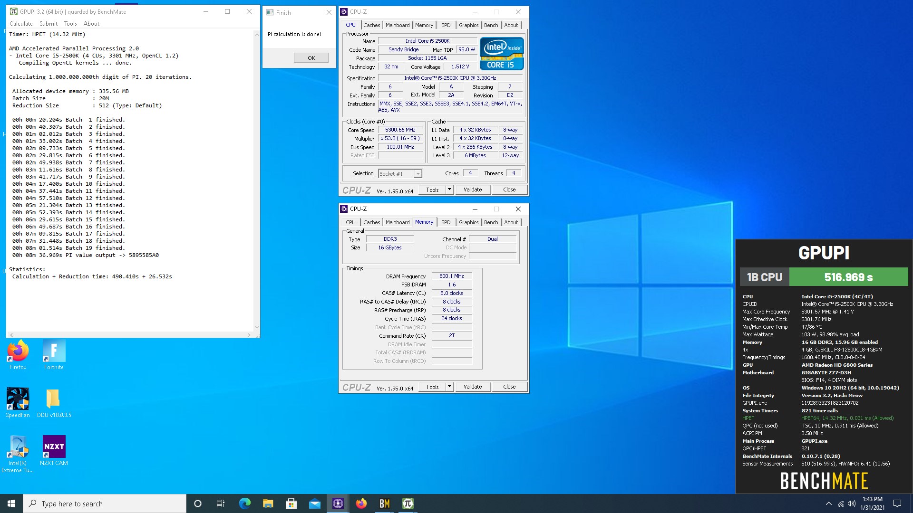This screenshot has height=513, width=913.
Task: Click the taskbar search box
Action: [x=105, y=503]
